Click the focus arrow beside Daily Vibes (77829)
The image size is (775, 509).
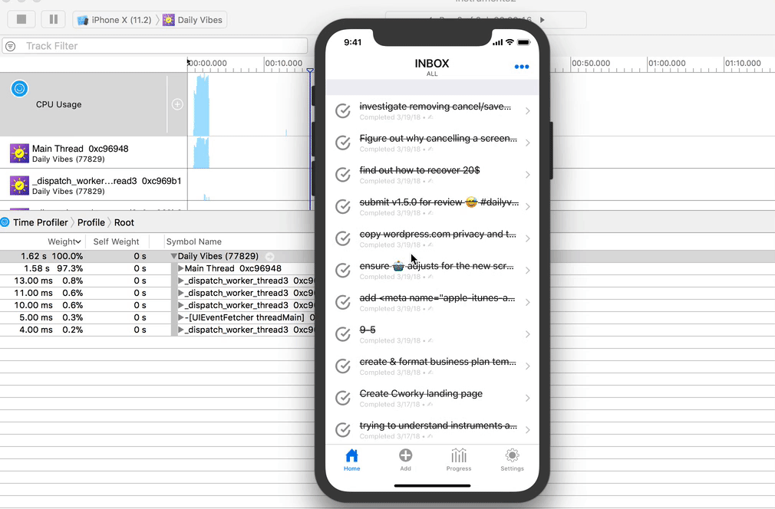270,256
